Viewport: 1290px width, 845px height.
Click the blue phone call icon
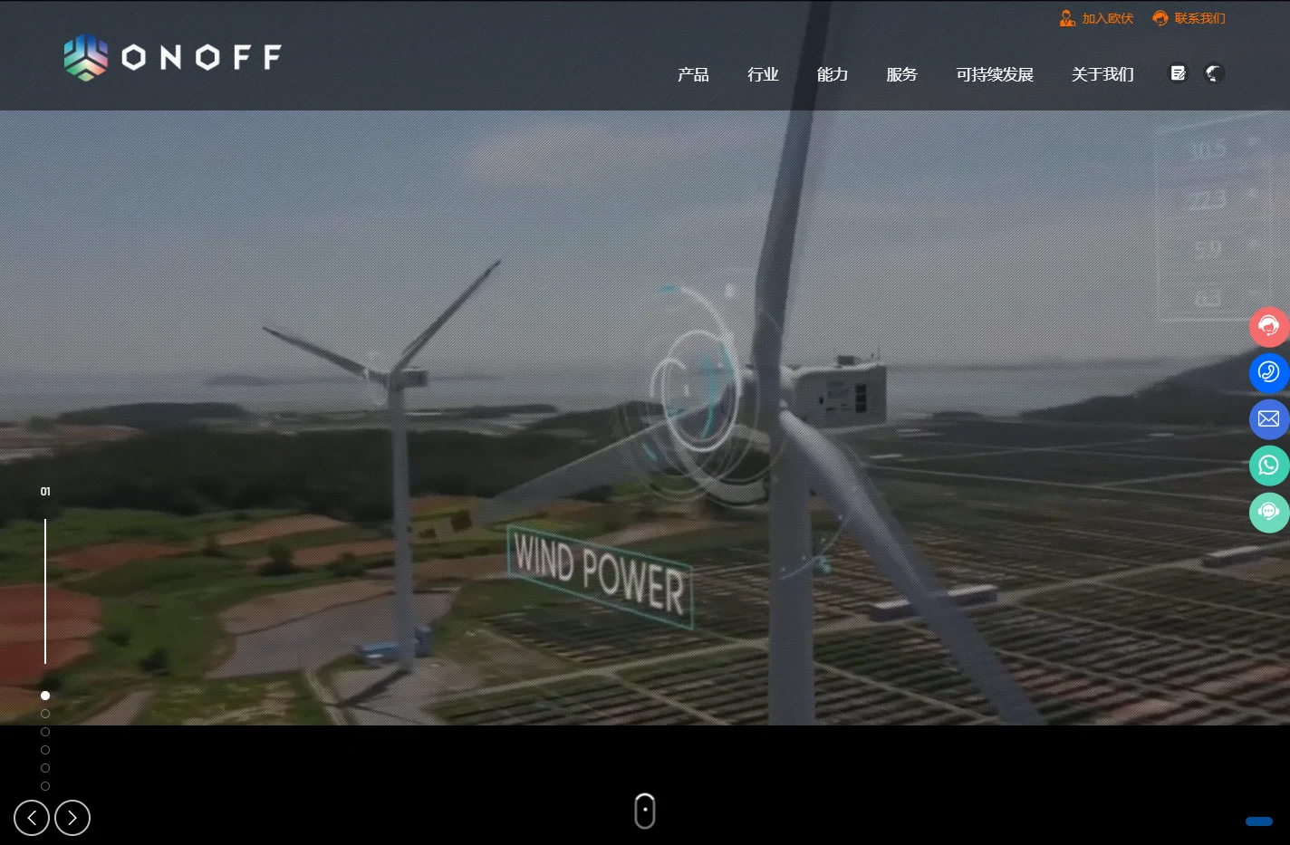[x=1269, y=373]
